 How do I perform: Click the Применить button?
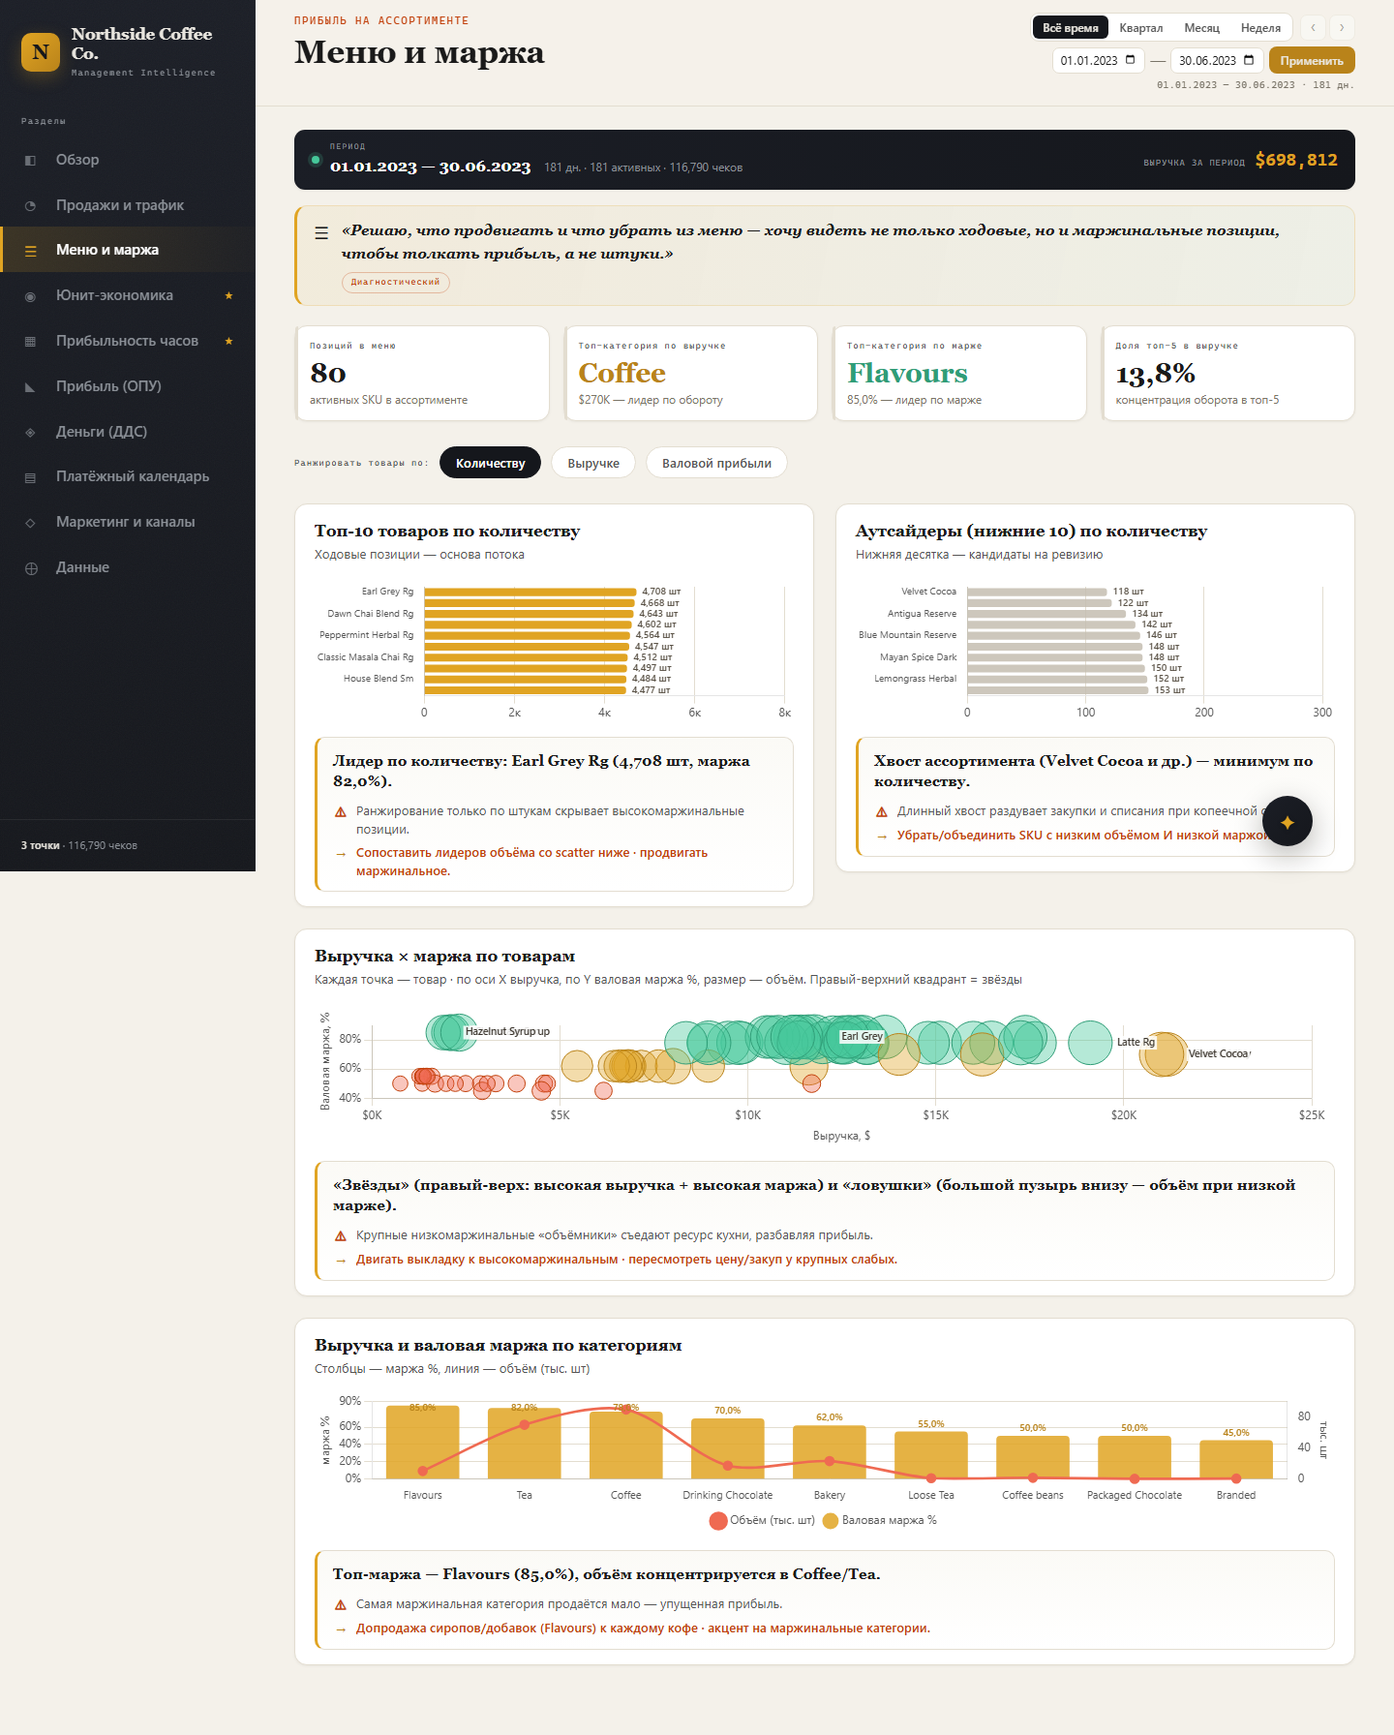(x=1312, y=60)
